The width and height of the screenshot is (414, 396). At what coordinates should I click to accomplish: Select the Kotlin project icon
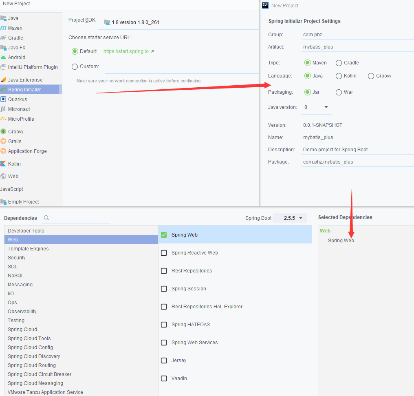tap(3, 164)
